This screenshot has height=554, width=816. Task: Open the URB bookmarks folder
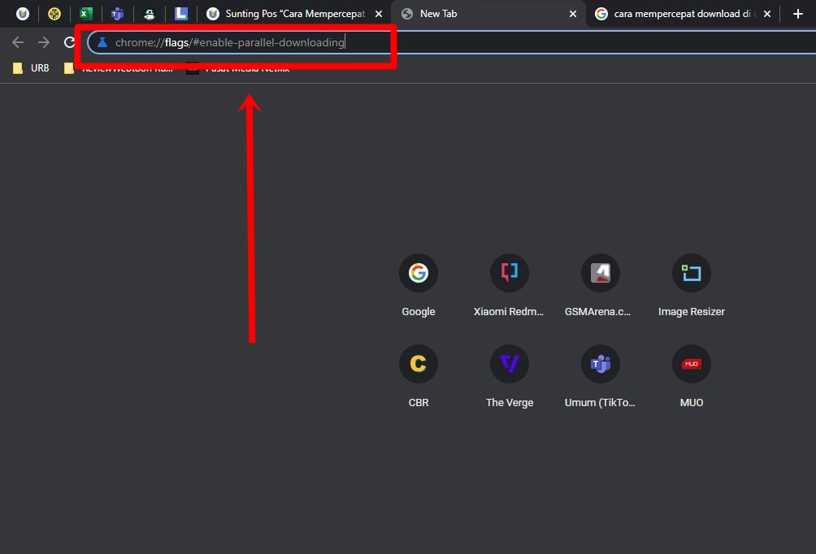click(x=31, y=68)
